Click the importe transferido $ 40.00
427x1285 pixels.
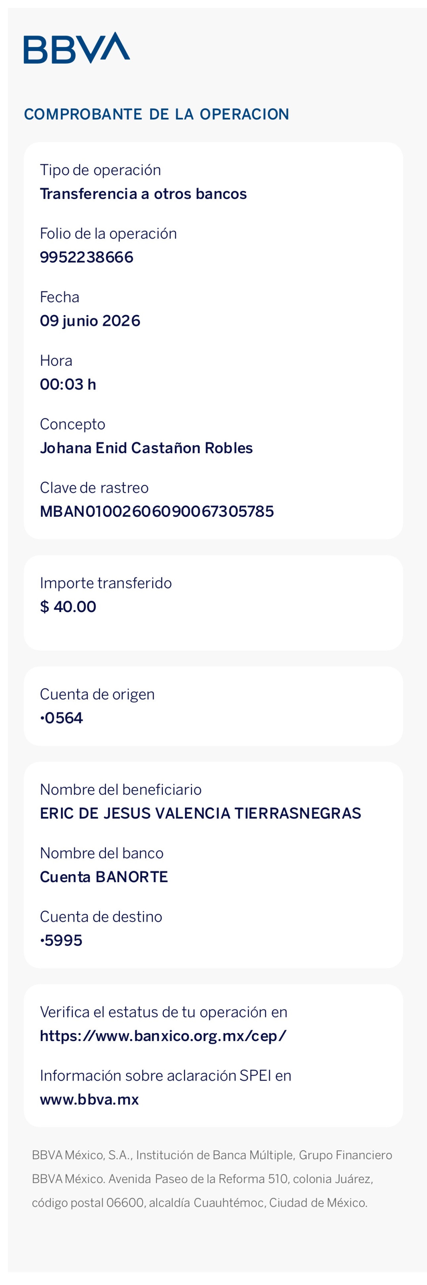pyautogui.click(x=68, y=607)
